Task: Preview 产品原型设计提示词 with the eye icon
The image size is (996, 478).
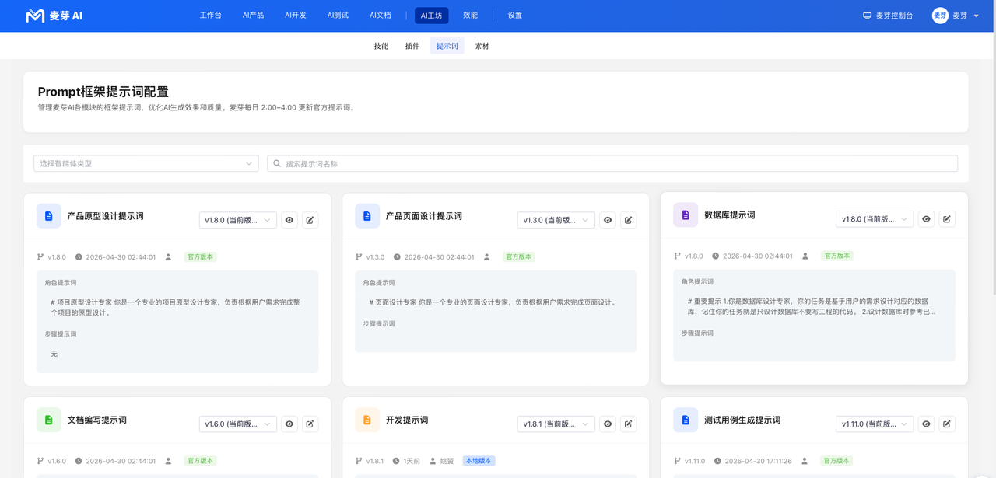Action: tap(289, 220)
